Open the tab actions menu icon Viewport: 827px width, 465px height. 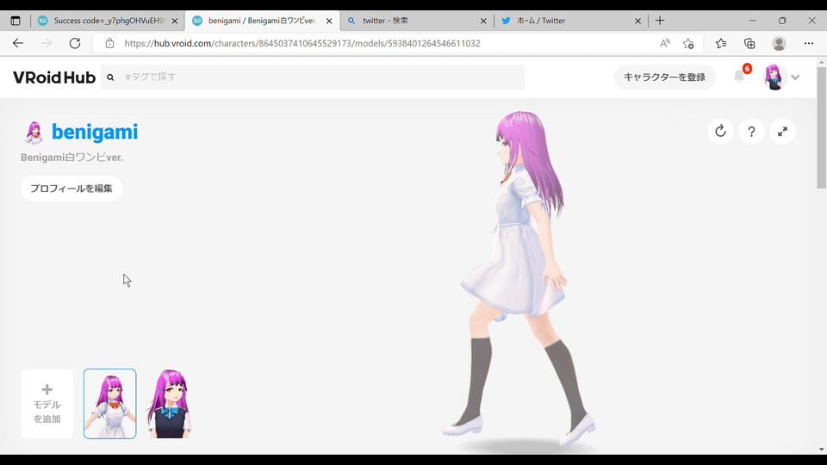16,21
